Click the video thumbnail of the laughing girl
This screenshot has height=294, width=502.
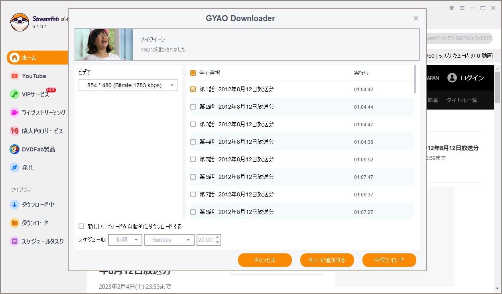[x=104, y=44]
